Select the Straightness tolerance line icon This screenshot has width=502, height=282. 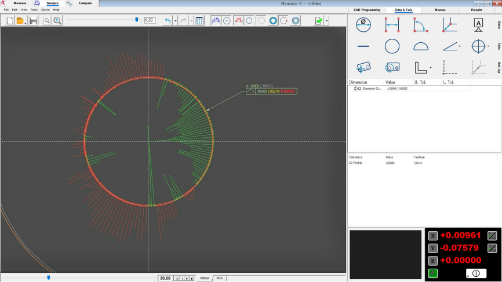click(363, 46)
